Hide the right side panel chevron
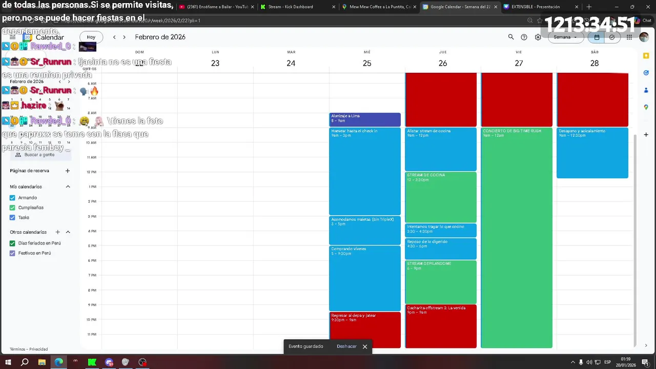The height and width of the screenshot is (369, 656). tap(646, 345)
